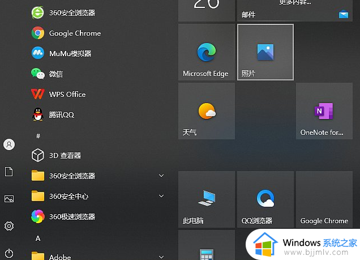Open the 邮件 Mail tile
This screenshot has width=360, height=260.
[x=295, y=11]
